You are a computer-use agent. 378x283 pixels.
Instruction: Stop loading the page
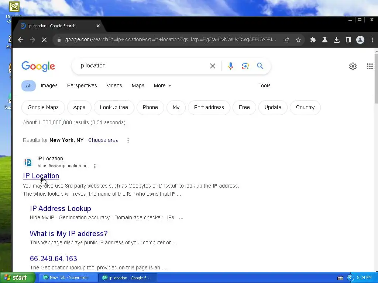(x=44, y=40)
